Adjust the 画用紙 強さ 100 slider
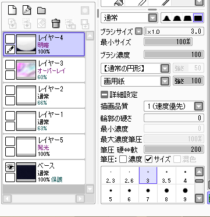Image resolution: width=210 pixels, height=217 pixels. [x=188, y=81]
